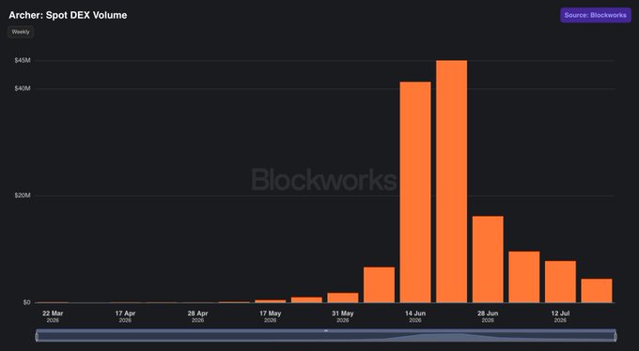Click the chart title Archer: Spot DEX Volume
Viewport: 639px width, 351px height.
click(x=68, y=15)
